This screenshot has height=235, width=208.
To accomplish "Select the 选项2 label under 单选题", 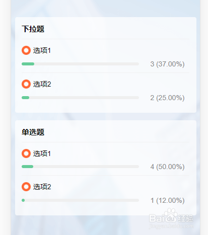I will click(42, 187).
